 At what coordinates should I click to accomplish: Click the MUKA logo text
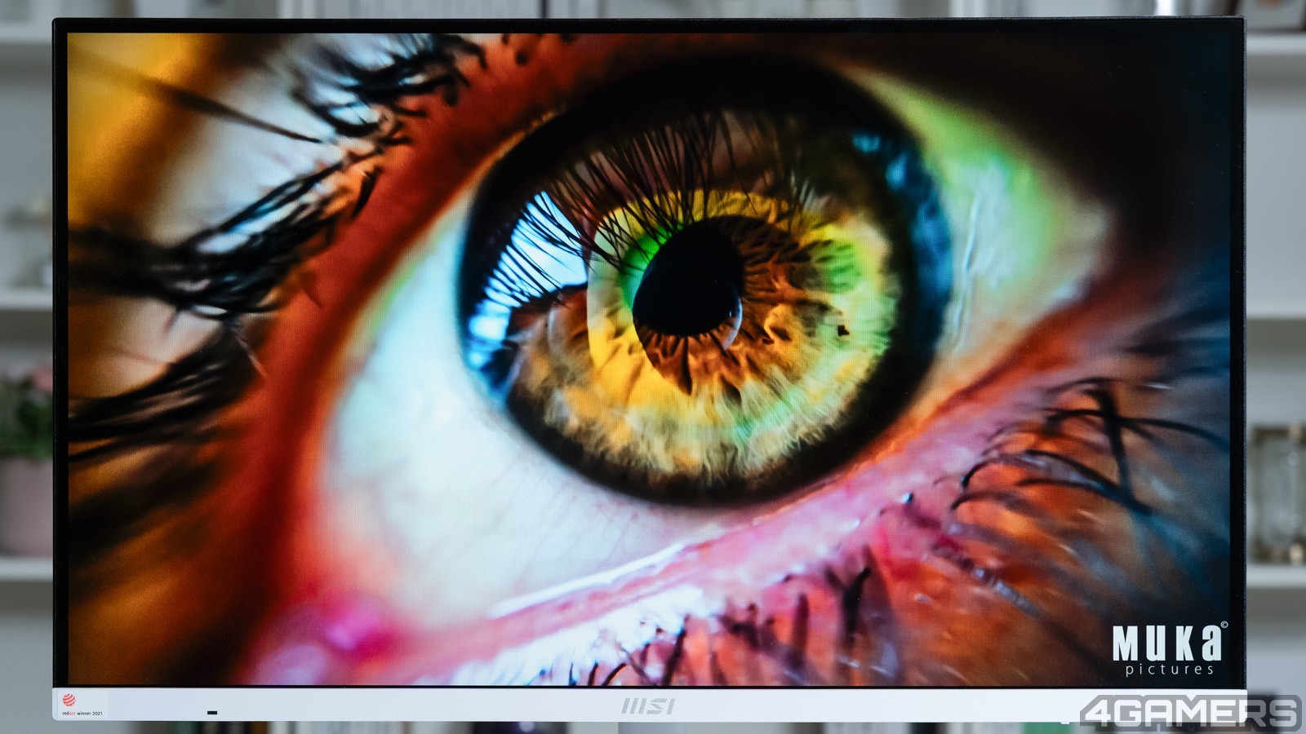pos(1166,645)
